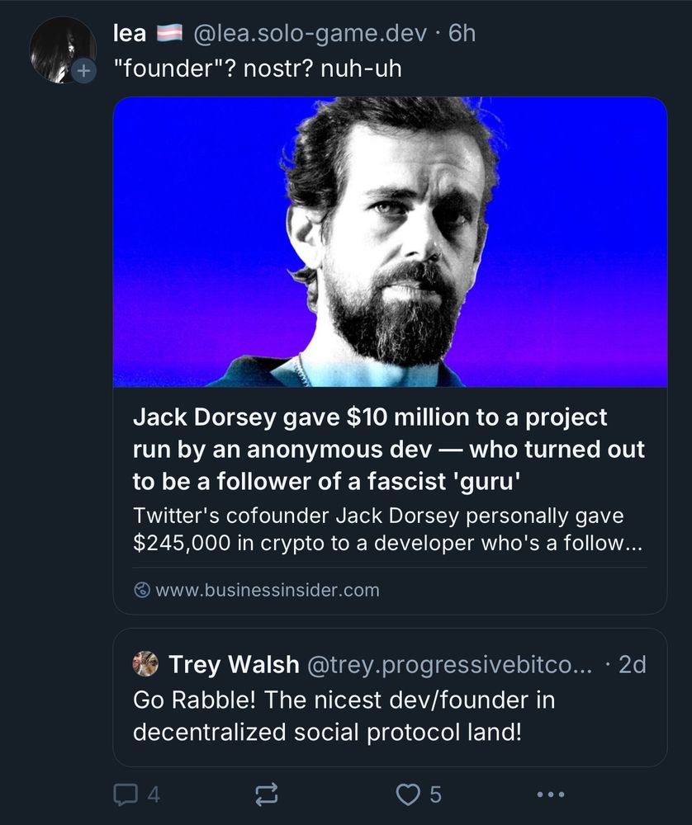Click the reply speech bubble icon
Screen dimensions: 692x825
pyautogui.click(x=126, y=794)
